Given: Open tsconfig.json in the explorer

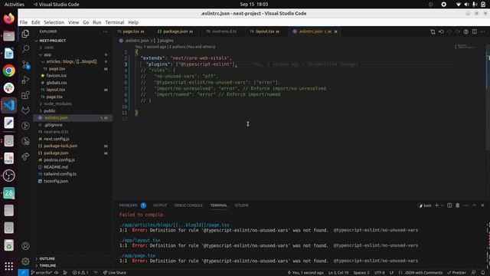Looking at the screenshot, I should [56, 181].
